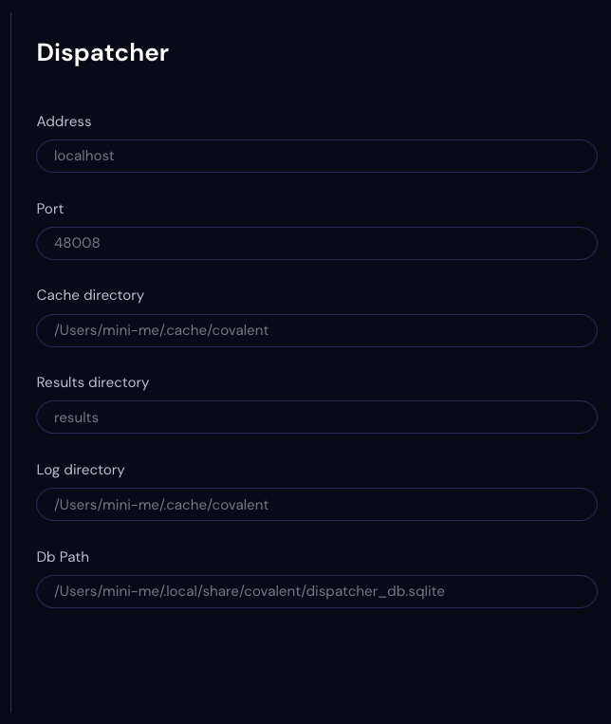Image resolution: width=611 pixels, height=724 pixels.
Task: Click the Results directory label
Action: [x=93, y=382]
